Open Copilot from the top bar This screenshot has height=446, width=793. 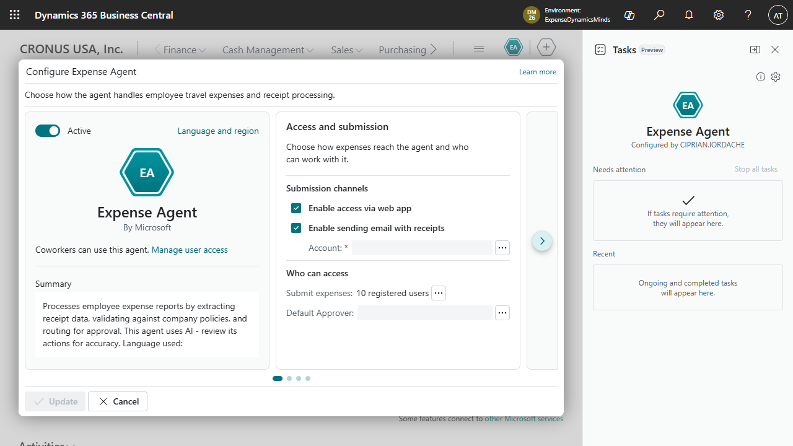[x=629, y=15]
